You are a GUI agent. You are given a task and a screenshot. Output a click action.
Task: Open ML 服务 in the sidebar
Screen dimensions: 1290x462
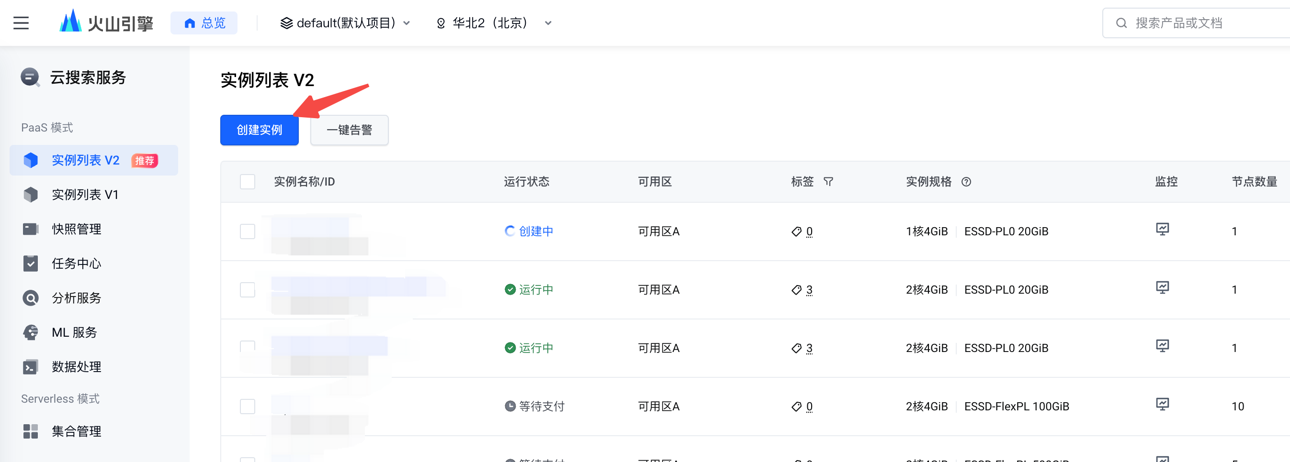coord(94,332)
